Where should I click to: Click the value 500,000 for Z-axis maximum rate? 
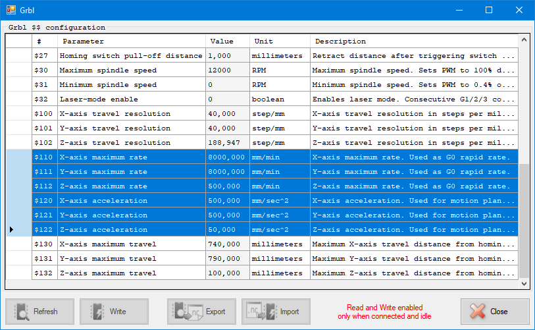(228, 186)
